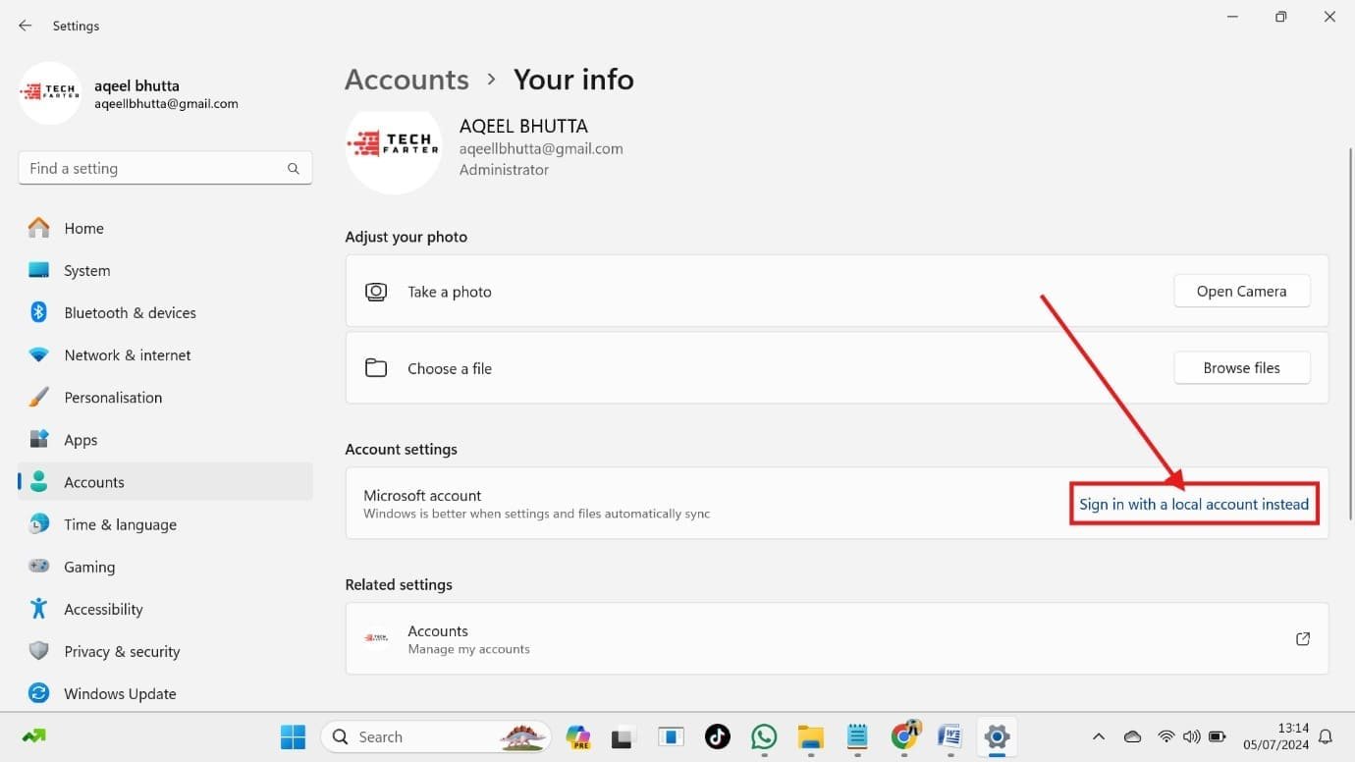Click the Browse files button

click(x=1241, y=368)
